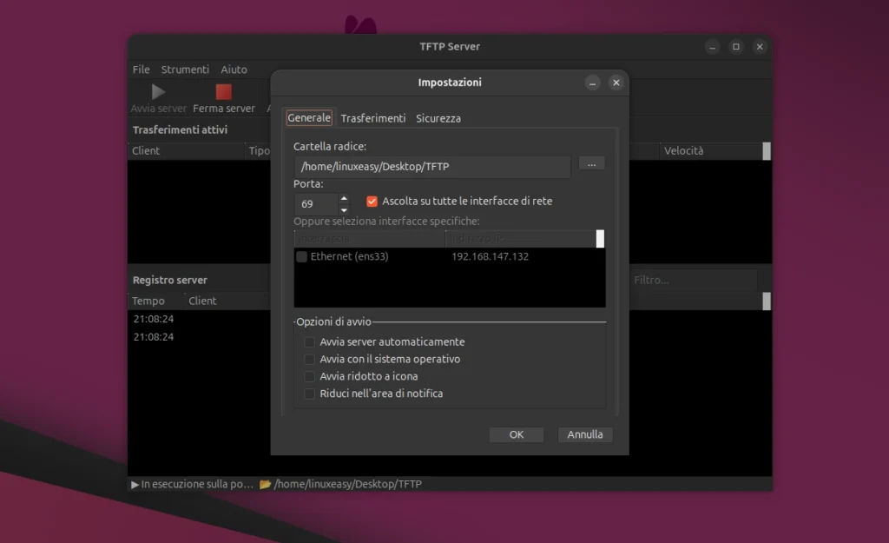The image size is (889, 543).
Task: Enable 'Avvia server automaticamente'
Action: point(309,342)
